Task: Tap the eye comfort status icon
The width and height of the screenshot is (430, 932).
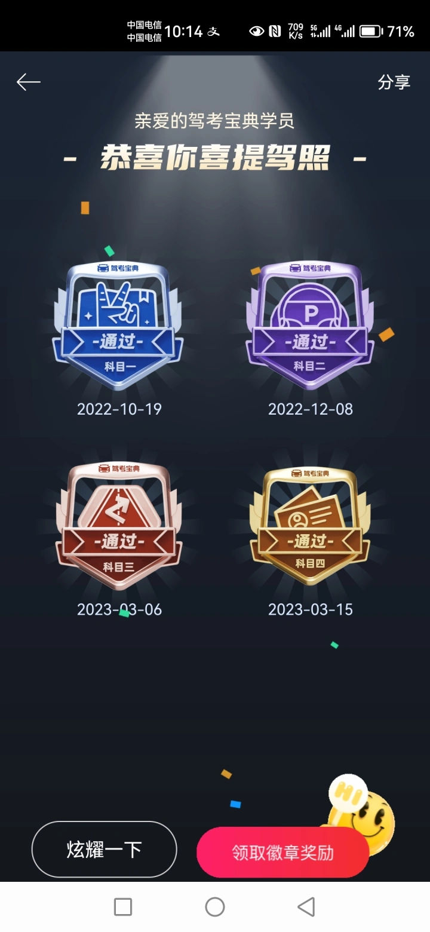Action: pos(257,31)
